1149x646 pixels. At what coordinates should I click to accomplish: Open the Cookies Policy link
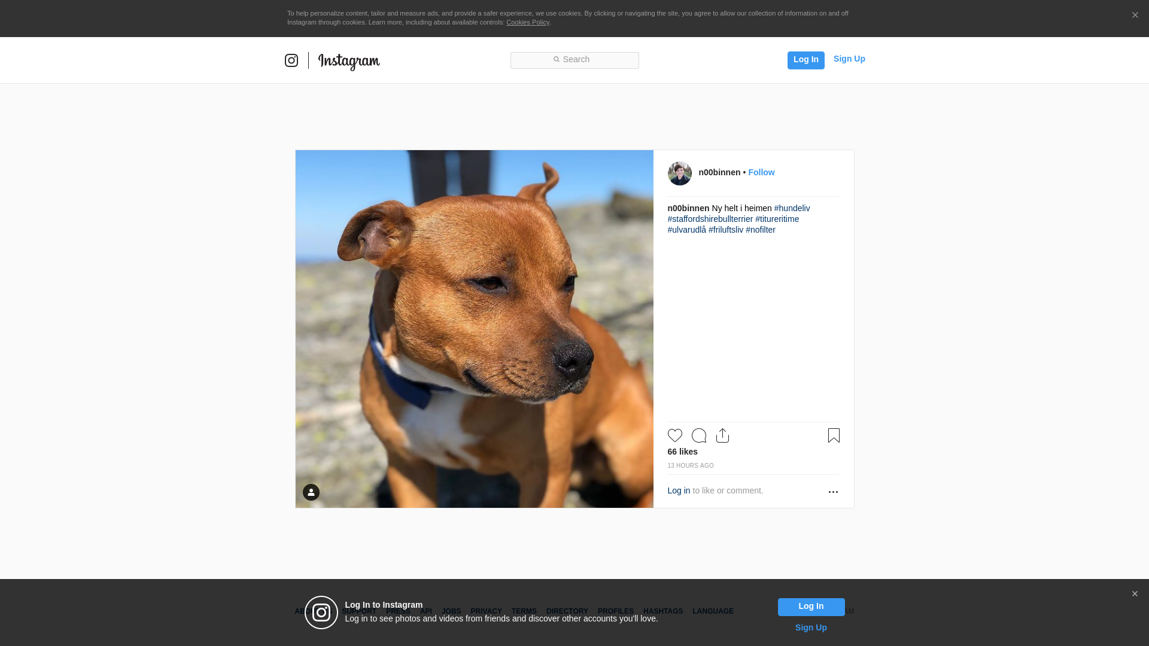(x=527, y=22)
